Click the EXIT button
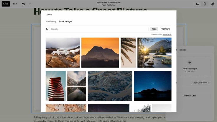 pyautogui.click(x=15, y=4)
